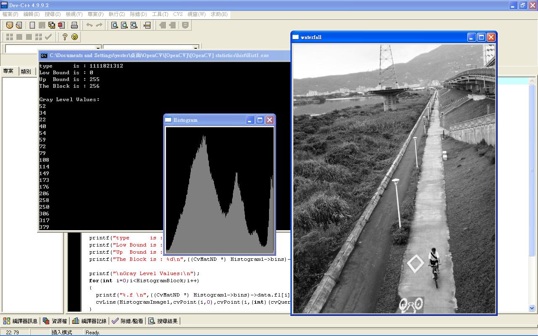Click the Find toolbar icon
The width and height of the screenshot is (538, 336).
pyautogui.click(x=115, y=25)
